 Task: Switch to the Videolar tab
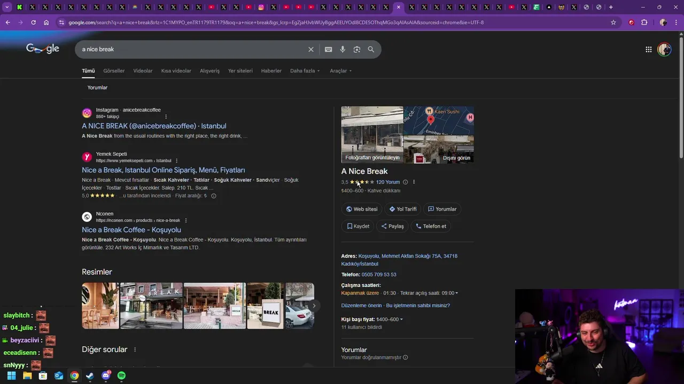pyautogui.click(x=143, y=71)
